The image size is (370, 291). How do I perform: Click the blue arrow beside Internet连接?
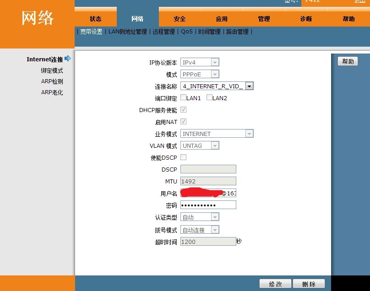pyautogui.click(x=68, y=59)
